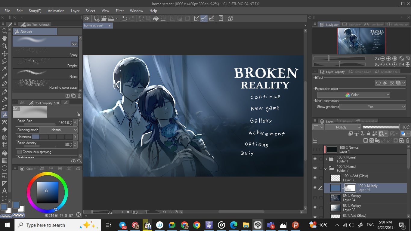The width and height of the screenshot is (411, 231).
Task: Enable Continuous spraying checkbox
Action: (20, 152)
